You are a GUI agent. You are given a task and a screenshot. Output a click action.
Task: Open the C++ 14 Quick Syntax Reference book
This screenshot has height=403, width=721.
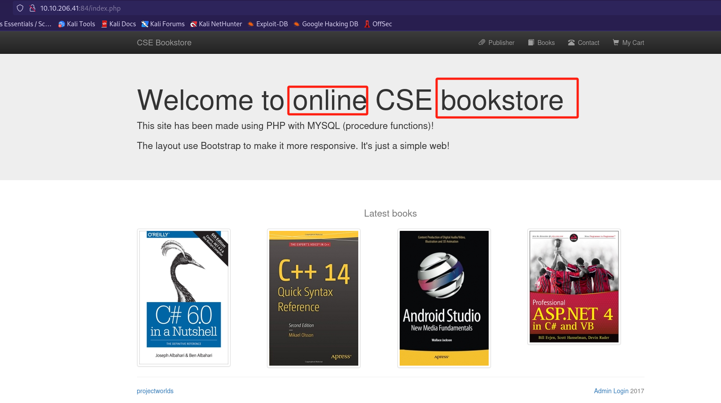[314, 298]
